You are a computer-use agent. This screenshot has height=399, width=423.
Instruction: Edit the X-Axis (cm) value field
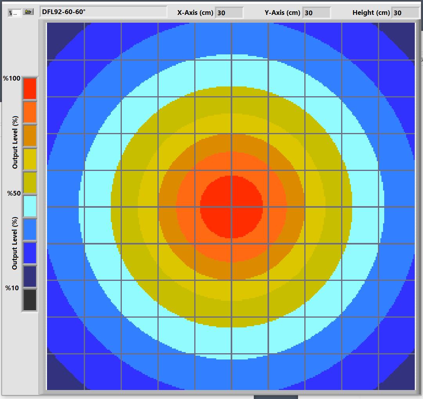coord(229,13)
